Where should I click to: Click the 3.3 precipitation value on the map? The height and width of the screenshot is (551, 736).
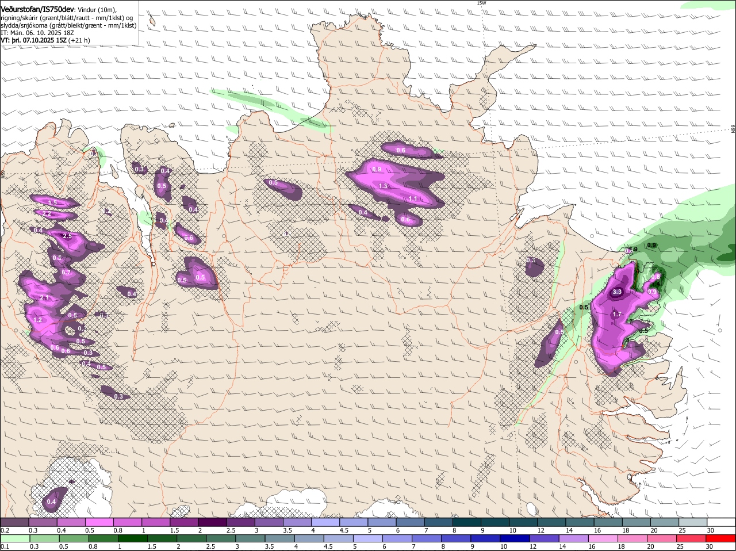617,292
